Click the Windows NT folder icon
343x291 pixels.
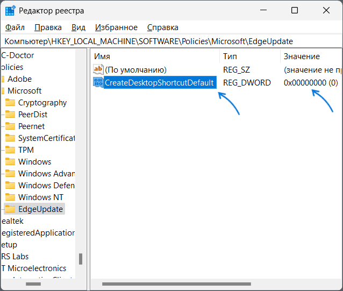pos(10,197)
